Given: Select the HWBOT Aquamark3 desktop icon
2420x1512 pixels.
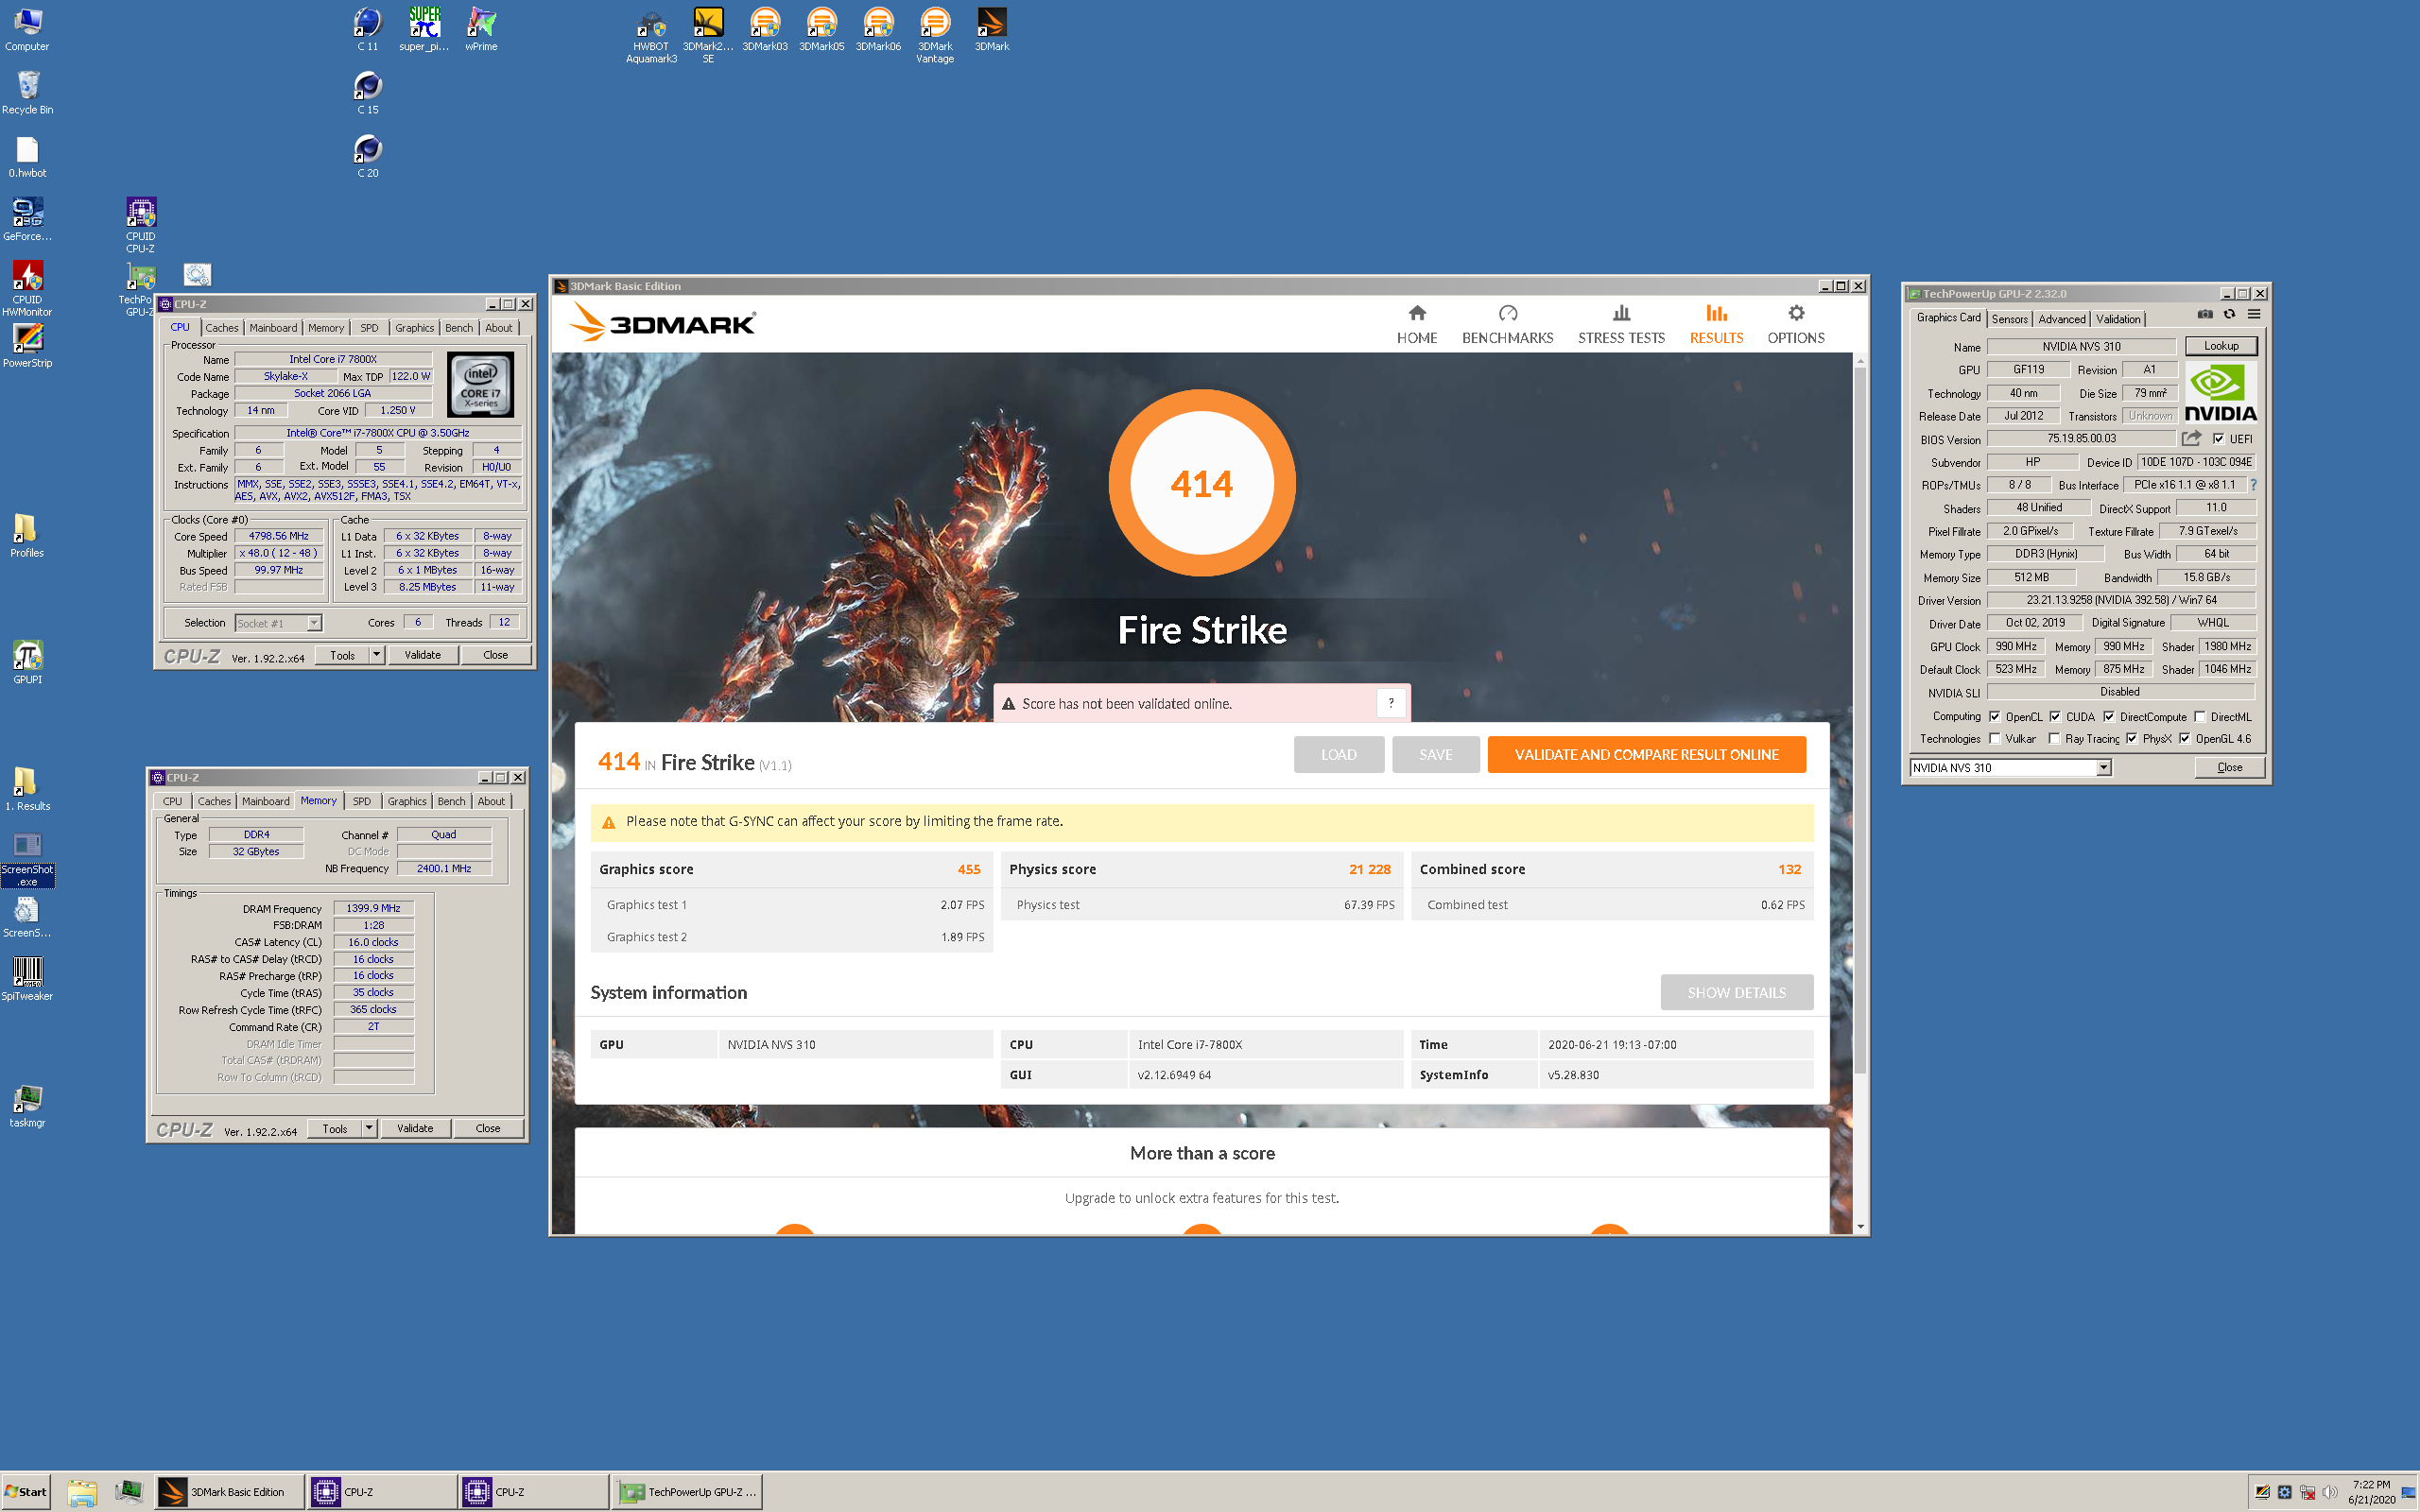Looking at the screenshot, I should (651, 36).
